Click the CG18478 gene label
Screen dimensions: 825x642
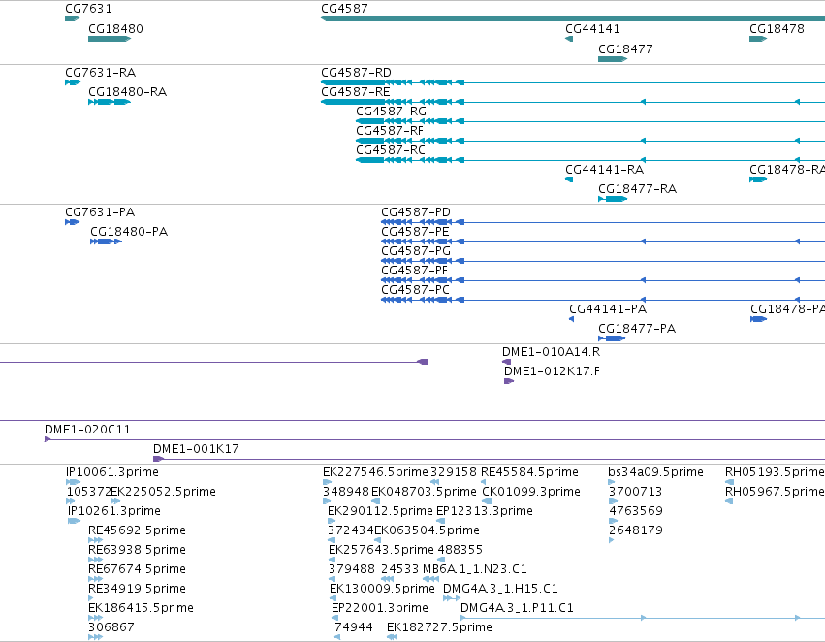pyautogui.click(x=777, y=29)
